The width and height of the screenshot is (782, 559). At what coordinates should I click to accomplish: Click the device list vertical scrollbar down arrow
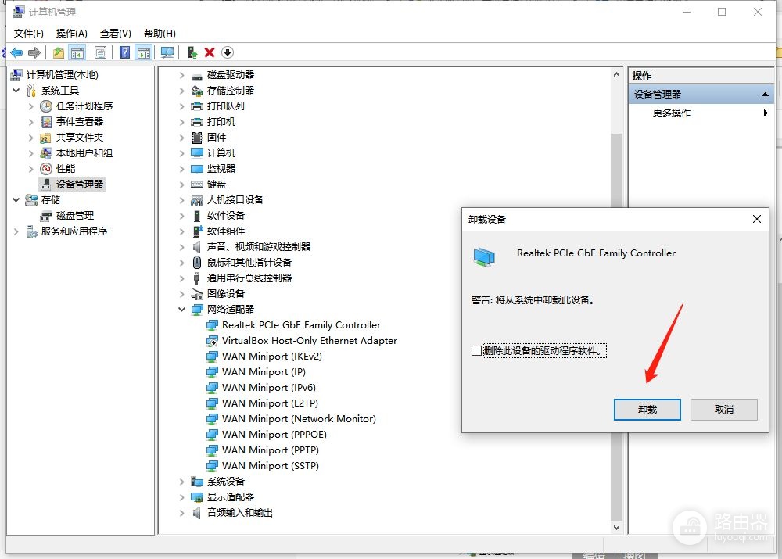click(x=617, y=527)
